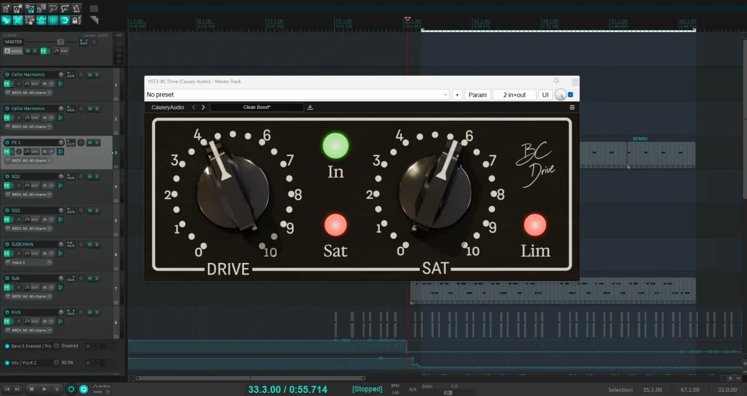This screenshot has width=747, height=396.
Task: Click the transport Stop button
Action: [31, 389]
